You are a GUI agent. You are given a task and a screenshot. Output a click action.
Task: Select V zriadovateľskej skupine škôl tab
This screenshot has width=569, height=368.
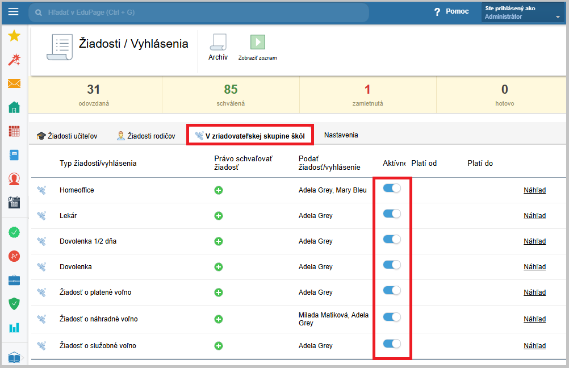[250, 136]
